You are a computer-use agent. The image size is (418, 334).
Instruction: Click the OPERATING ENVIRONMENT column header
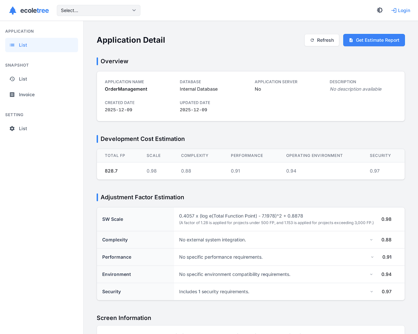pos(314,156)
